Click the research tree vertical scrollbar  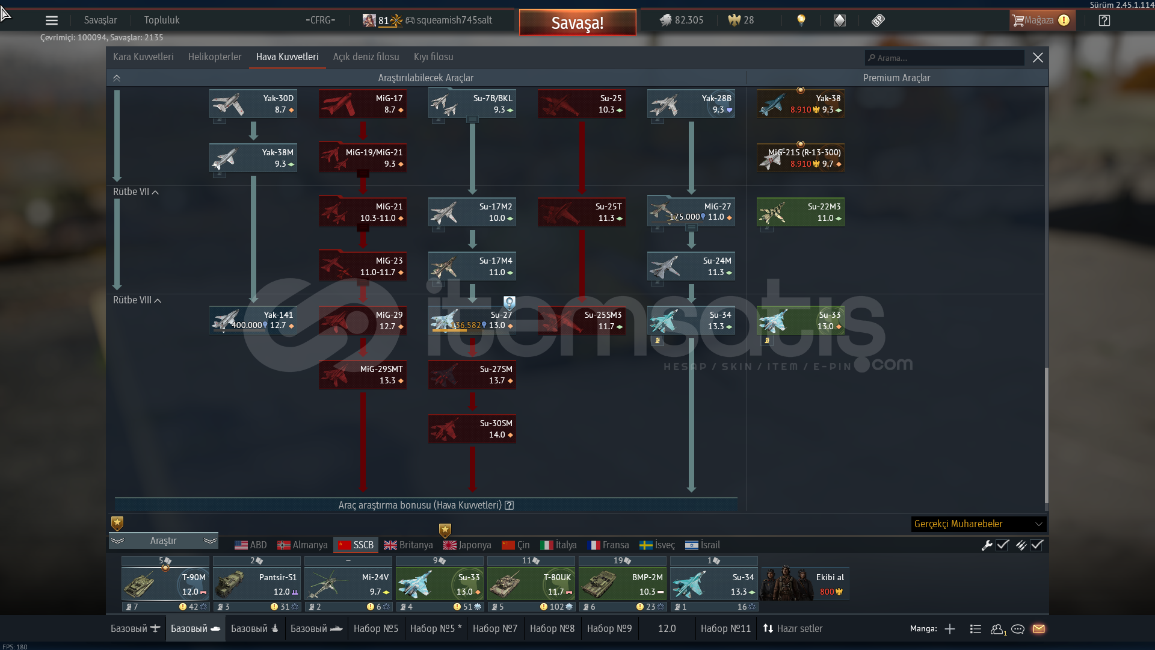click(x=1046, y=435)
